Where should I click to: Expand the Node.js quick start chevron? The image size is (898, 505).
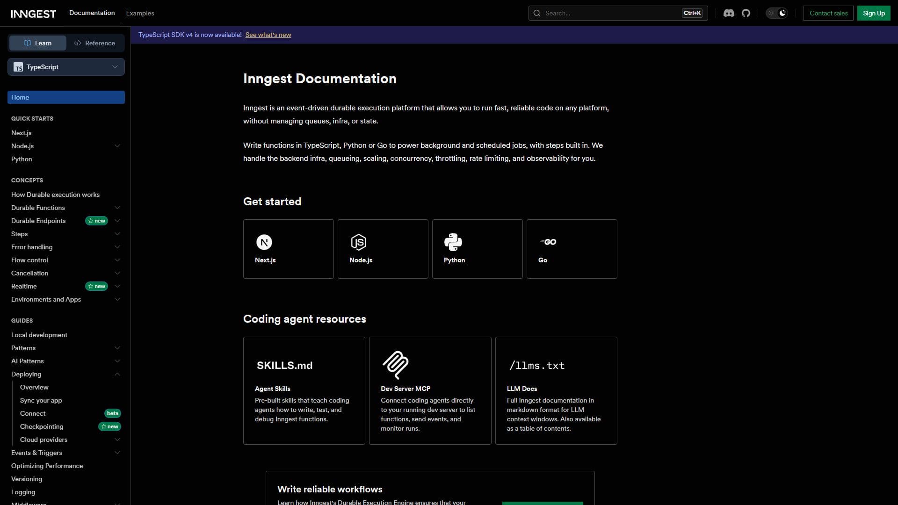point(117,146)
